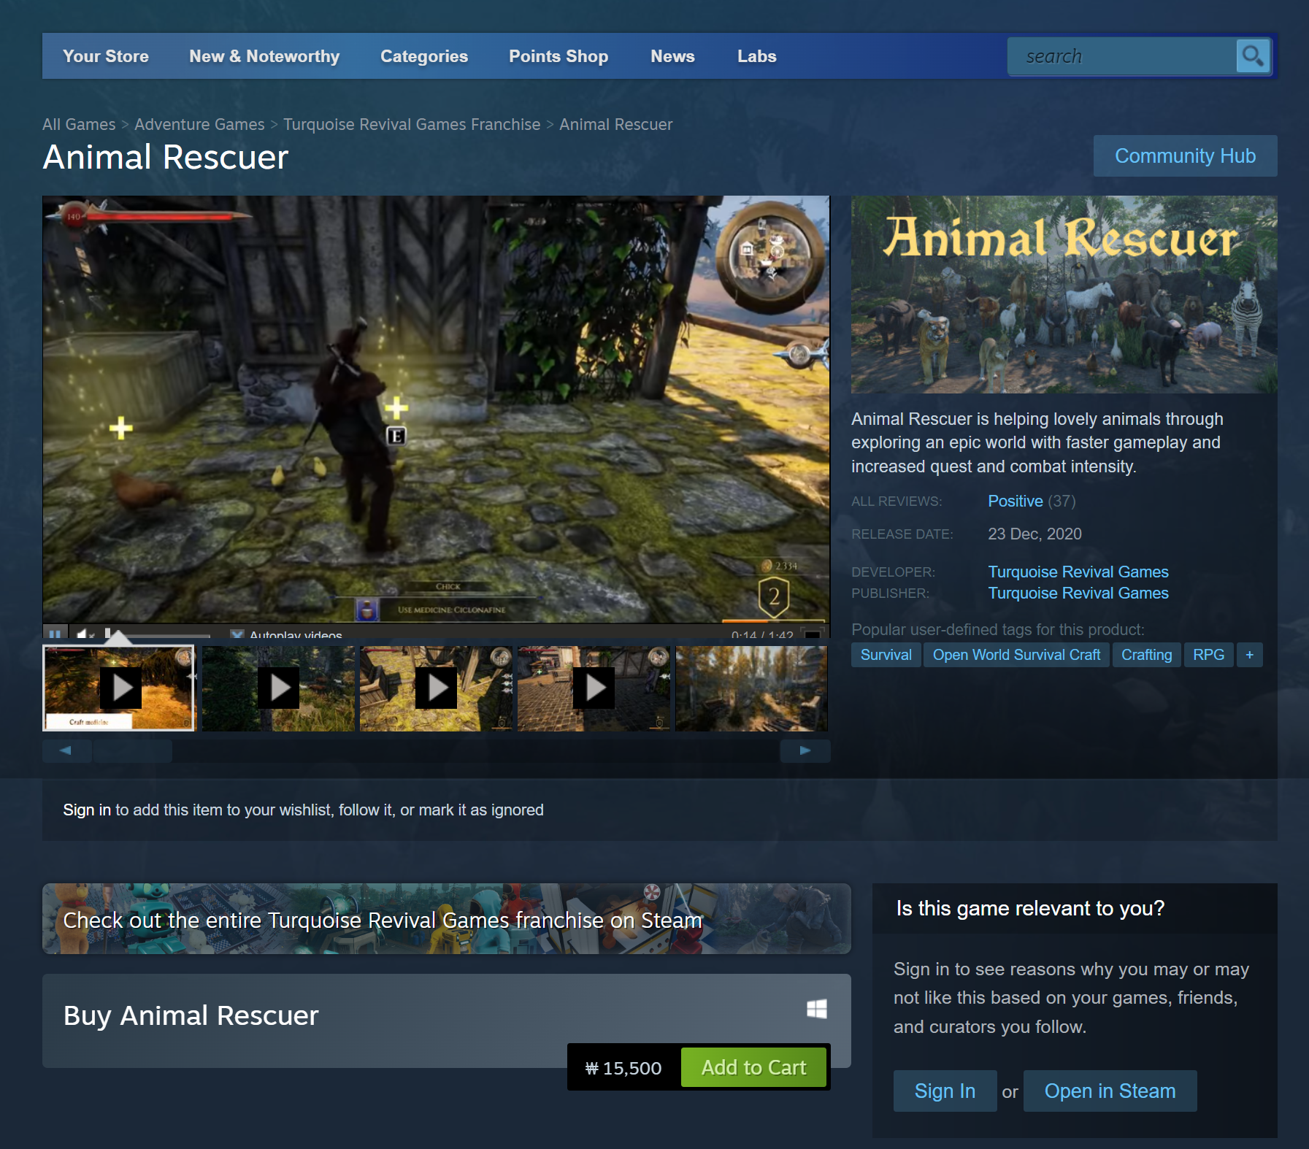
Task: Select the Survival tag
Action: pos(886,655)
